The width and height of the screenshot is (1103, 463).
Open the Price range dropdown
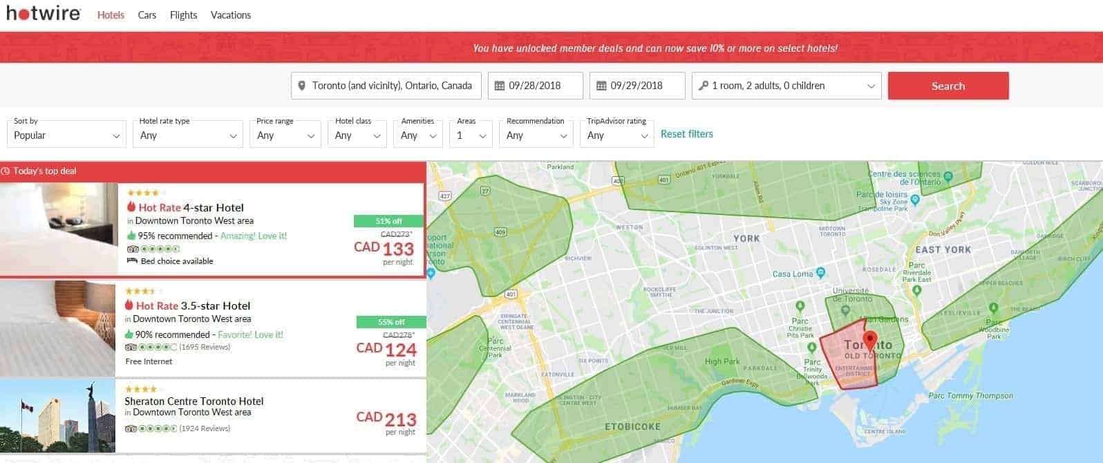(285, 135)
